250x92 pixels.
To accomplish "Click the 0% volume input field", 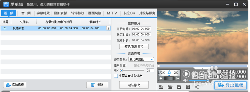I will 150,70.
